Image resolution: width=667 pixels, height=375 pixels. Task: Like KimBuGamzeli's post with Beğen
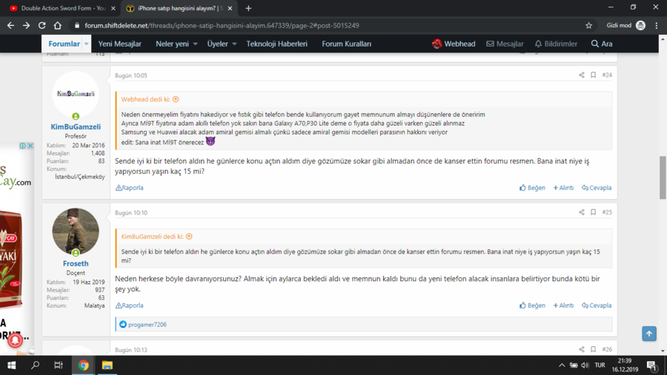tap(532, 188)
